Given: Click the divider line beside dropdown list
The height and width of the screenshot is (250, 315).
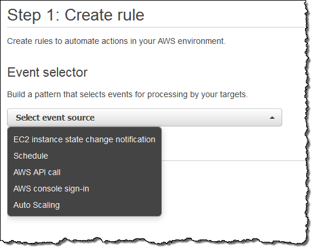Looking at the screenshot, I should [x=233, y=160].
